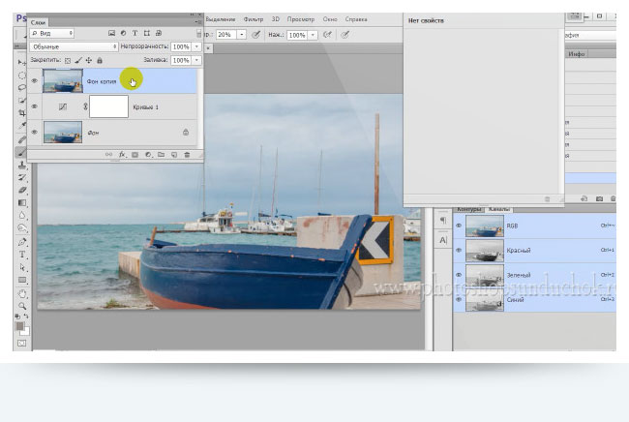The height and width of the screenshot is (422, 629).
Task: Toggle RGB channel visibility
Action: point(459,226)
